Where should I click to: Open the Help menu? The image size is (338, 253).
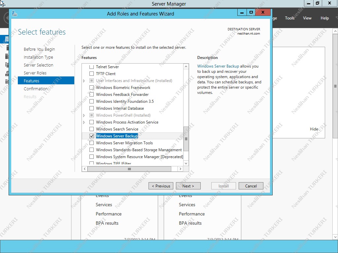pyautogui.click(x=325, y=18)
